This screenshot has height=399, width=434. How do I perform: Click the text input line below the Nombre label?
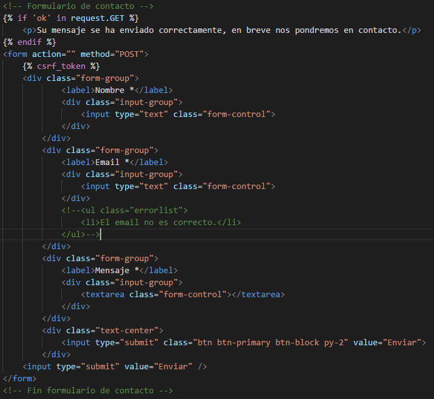(178, 114)
